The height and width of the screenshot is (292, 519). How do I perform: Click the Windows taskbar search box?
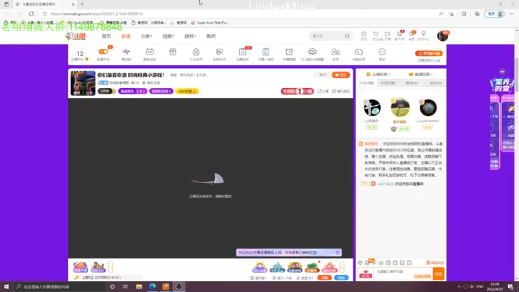[60, 286]
